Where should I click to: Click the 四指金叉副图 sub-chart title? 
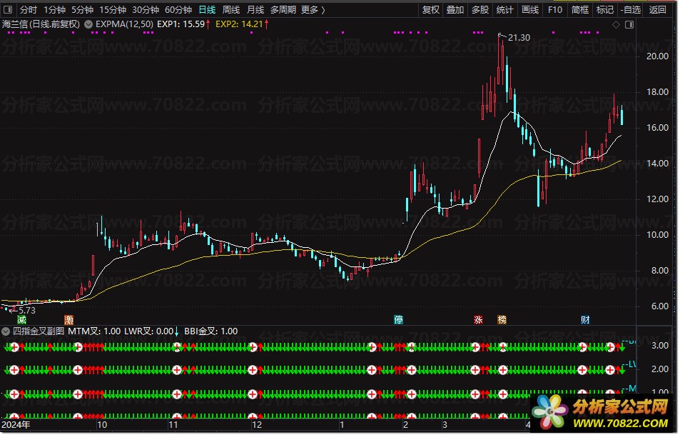[38, 331]
